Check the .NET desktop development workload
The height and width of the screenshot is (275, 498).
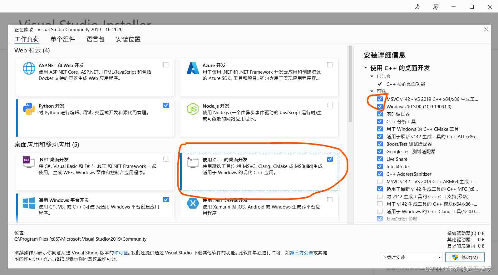click(166, 159)
